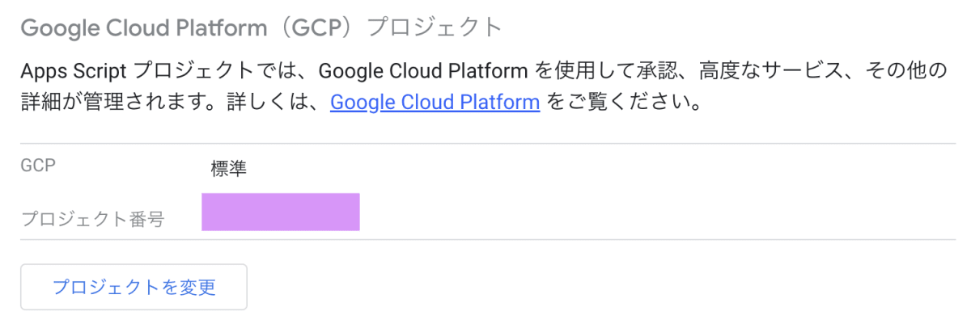Click the プロジェクトを変更 button
The width and height of the screenshot is (971, 324).
click(x=134, y=287)
